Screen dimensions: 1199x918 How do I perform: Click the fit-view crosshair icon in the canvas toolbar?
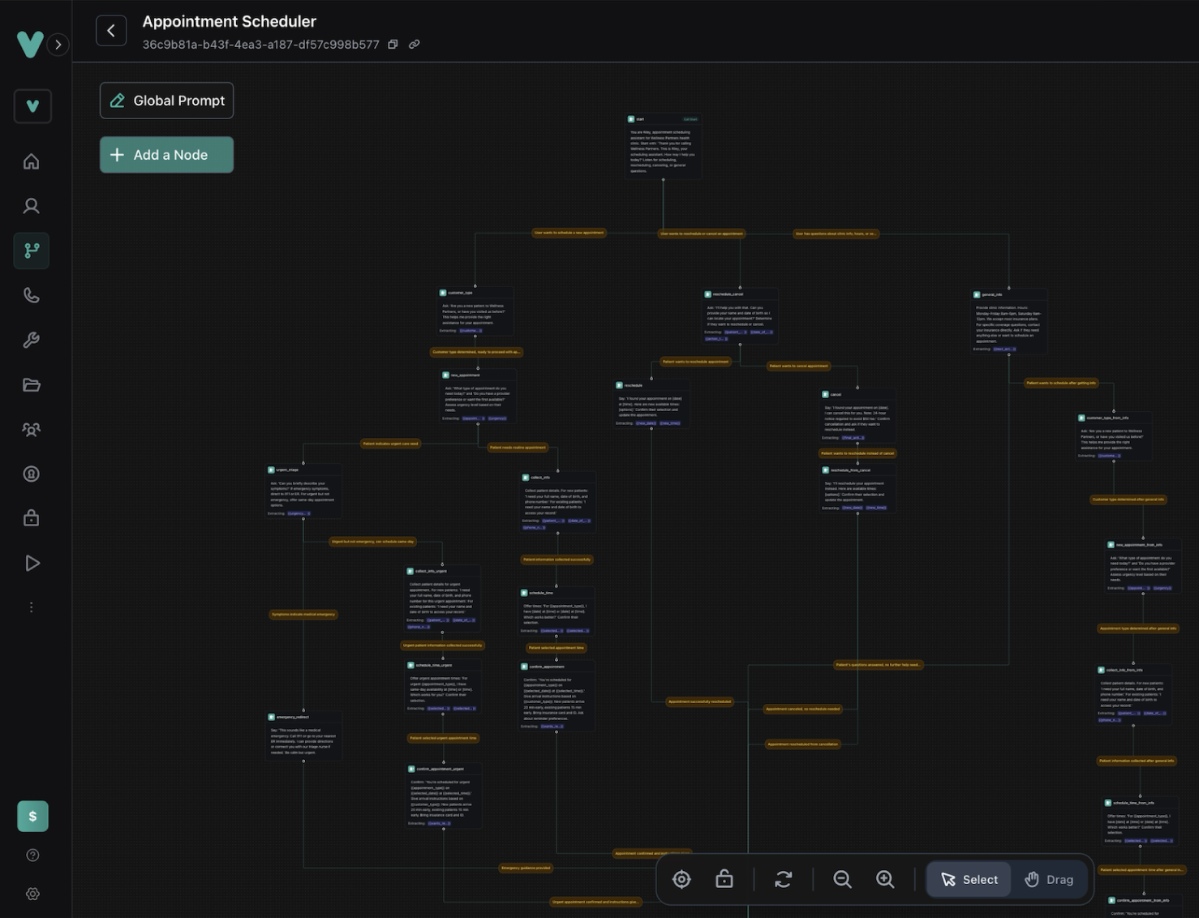681,879
